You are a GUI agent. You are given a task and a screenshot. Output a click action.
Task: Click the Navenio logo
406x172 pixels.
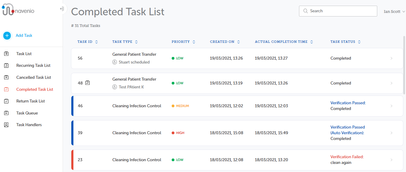(18, 10)
